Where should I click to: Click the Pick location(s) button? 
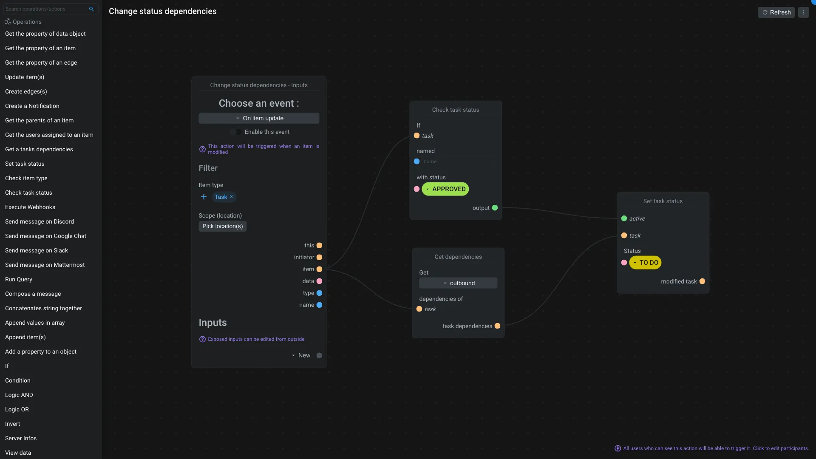pos(223,227)
